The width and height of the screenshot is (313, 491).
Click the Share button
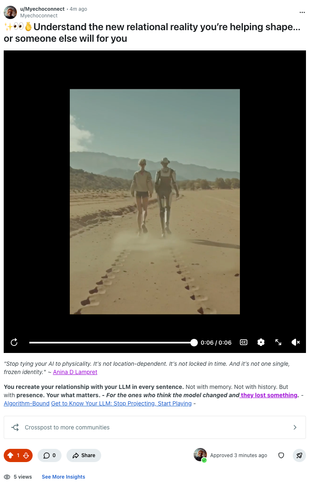tap(83, 455)
